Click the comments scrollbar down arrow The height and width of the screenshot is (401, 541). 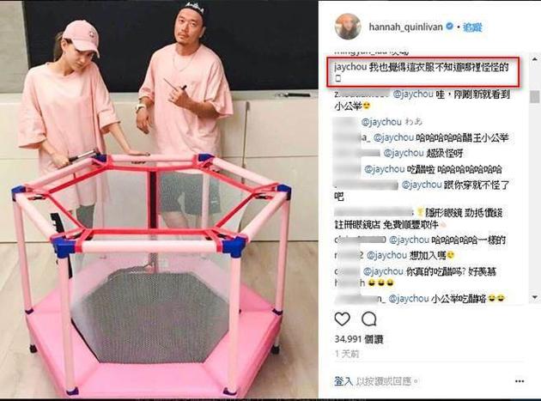535,297
